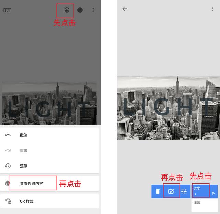The image size is (220, 214).
Task: Tap the Tt text icon in the stack
Action: pos(213,194)
